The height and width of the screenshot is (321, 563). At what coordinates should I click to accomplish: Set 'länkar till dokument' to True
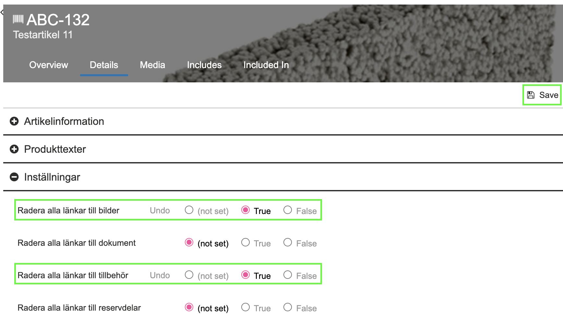[x=246, y=243]
